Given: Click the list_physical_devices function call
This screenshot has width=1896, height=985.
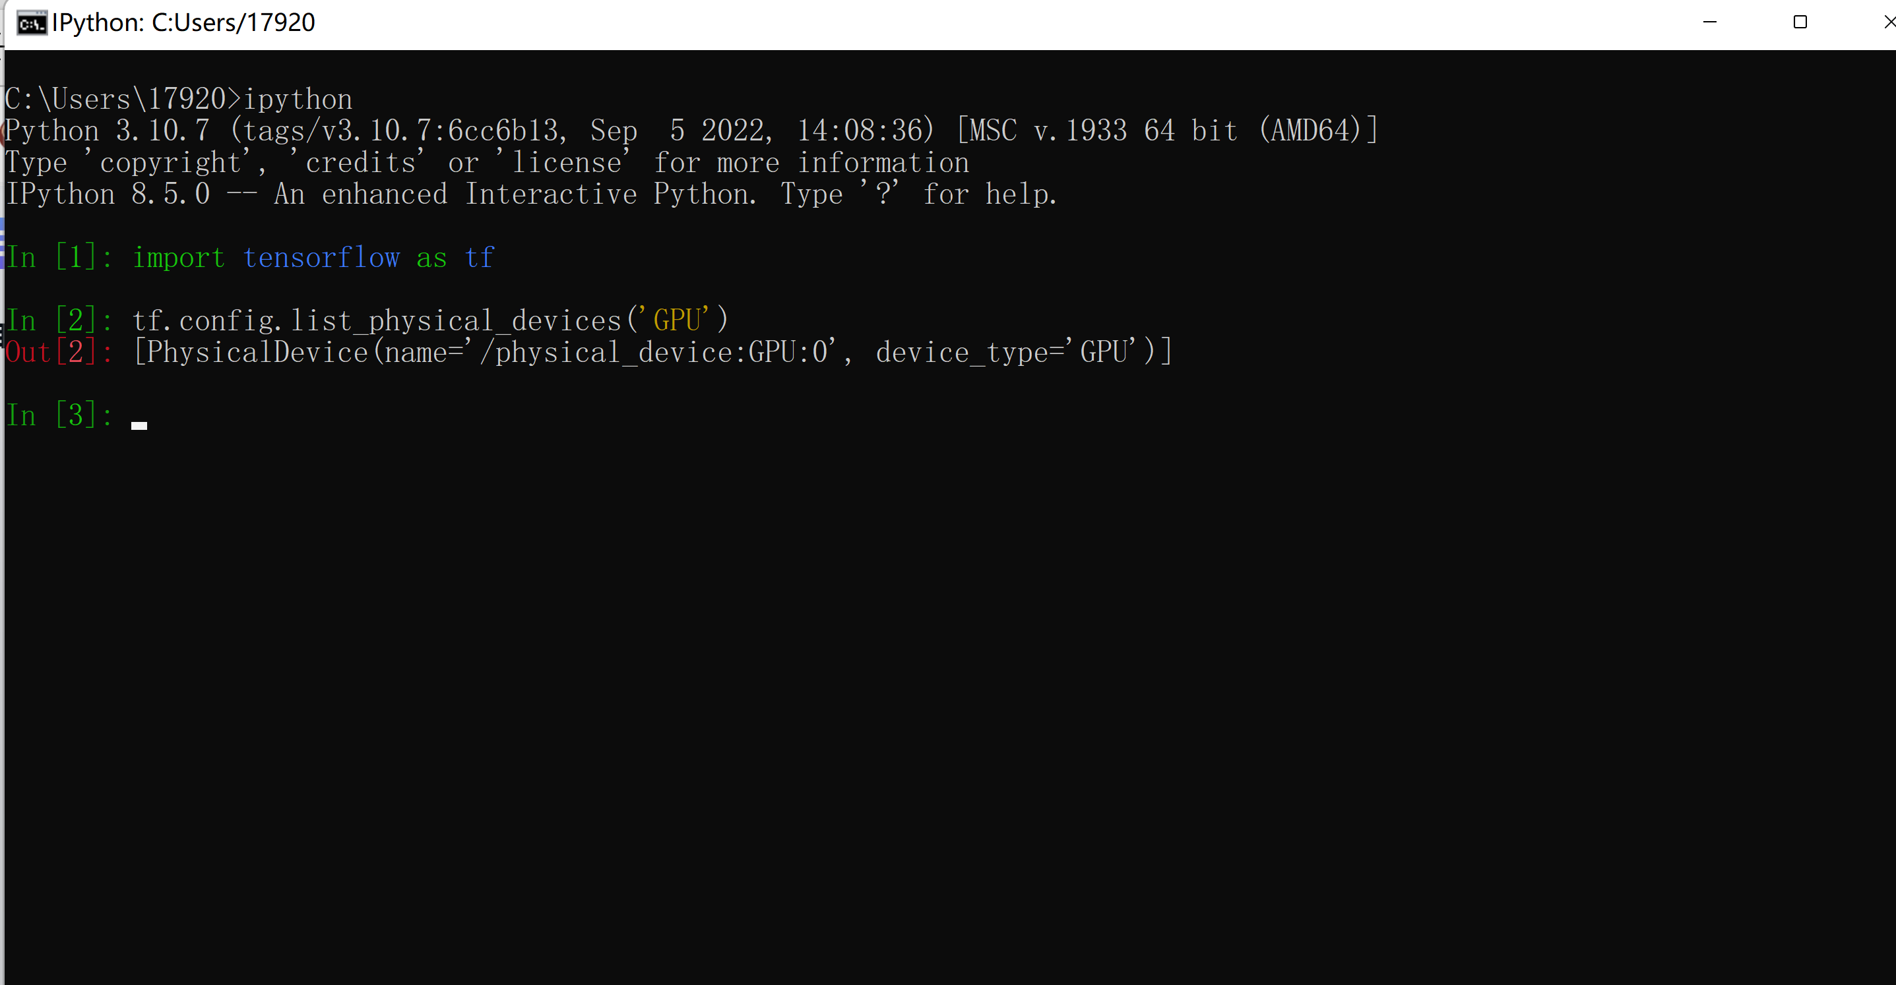Looking at the screenshot, I should [457, 320].
